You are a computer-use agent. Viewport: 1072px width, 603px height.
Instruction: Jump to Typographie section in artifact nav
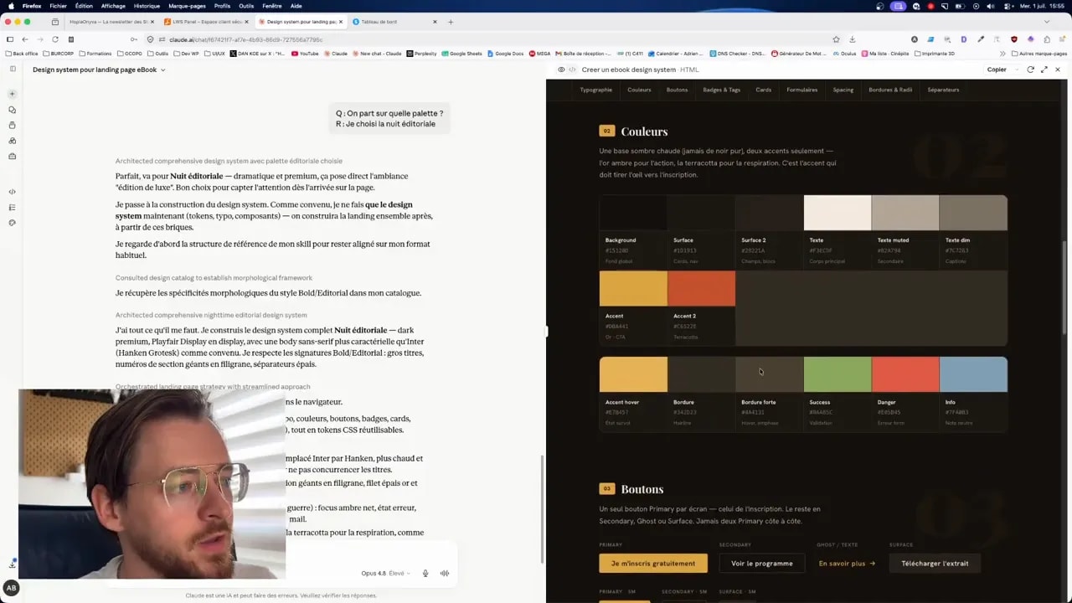[595, 90]
